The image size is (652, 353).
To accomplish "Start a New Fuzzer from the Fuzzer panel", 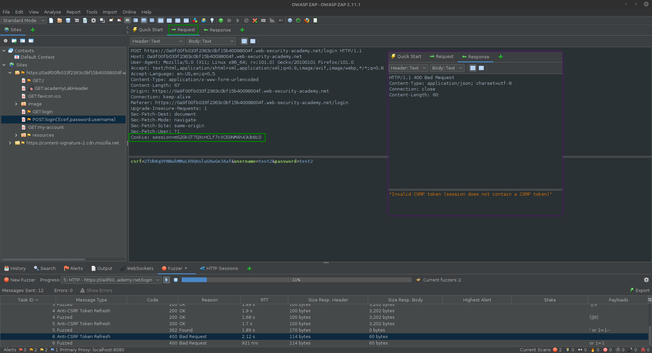I will [x=20, y=280].
